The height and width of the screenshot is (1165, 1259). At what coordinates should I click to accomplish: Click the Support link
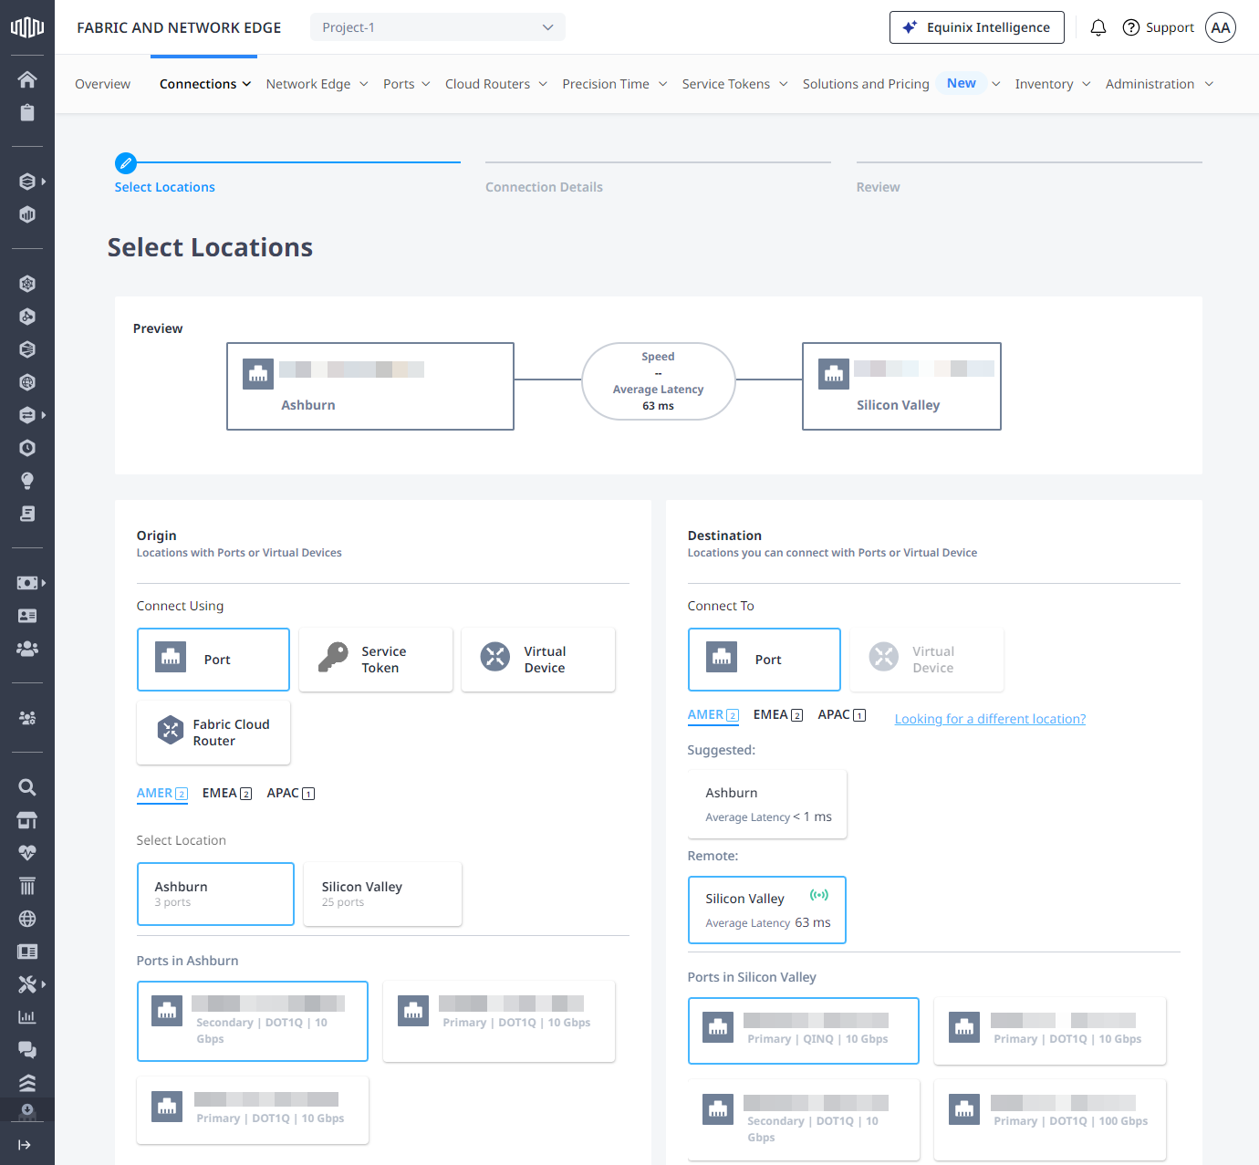(x=1170, y=27)
